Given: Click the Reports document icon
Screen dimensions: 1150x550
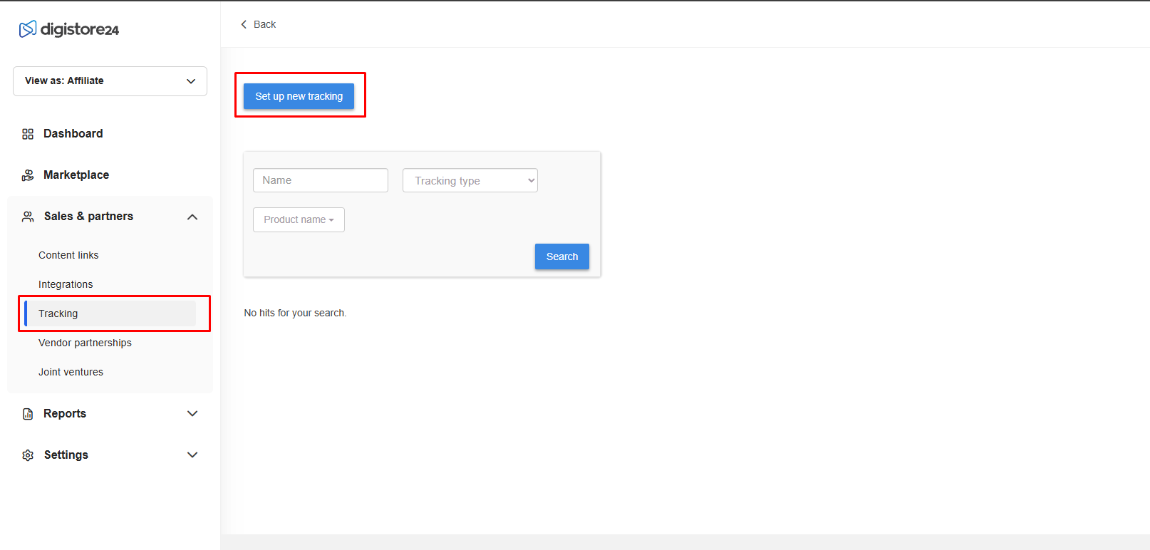Looking at the screenshot, I should 28,414.
